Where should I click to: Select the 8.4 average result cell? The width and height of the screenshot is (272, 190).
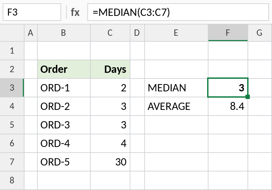[x=228, y=106]
